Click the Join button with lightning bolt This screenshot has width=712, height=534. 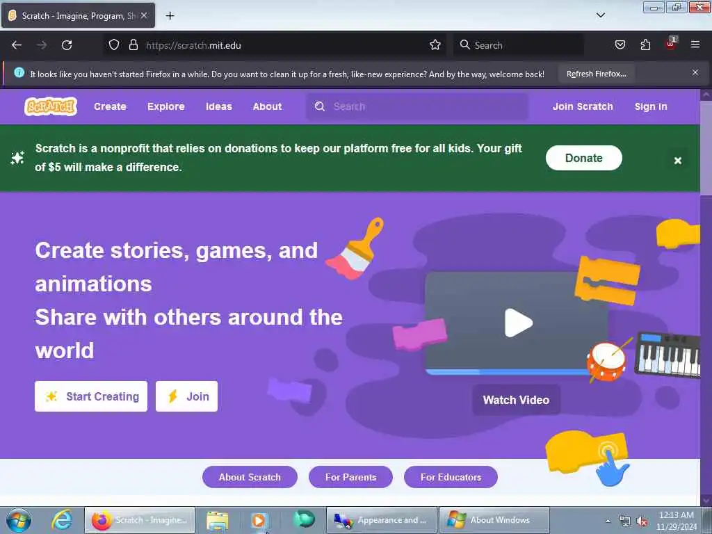pyautogui.click(x=186, y=396)
